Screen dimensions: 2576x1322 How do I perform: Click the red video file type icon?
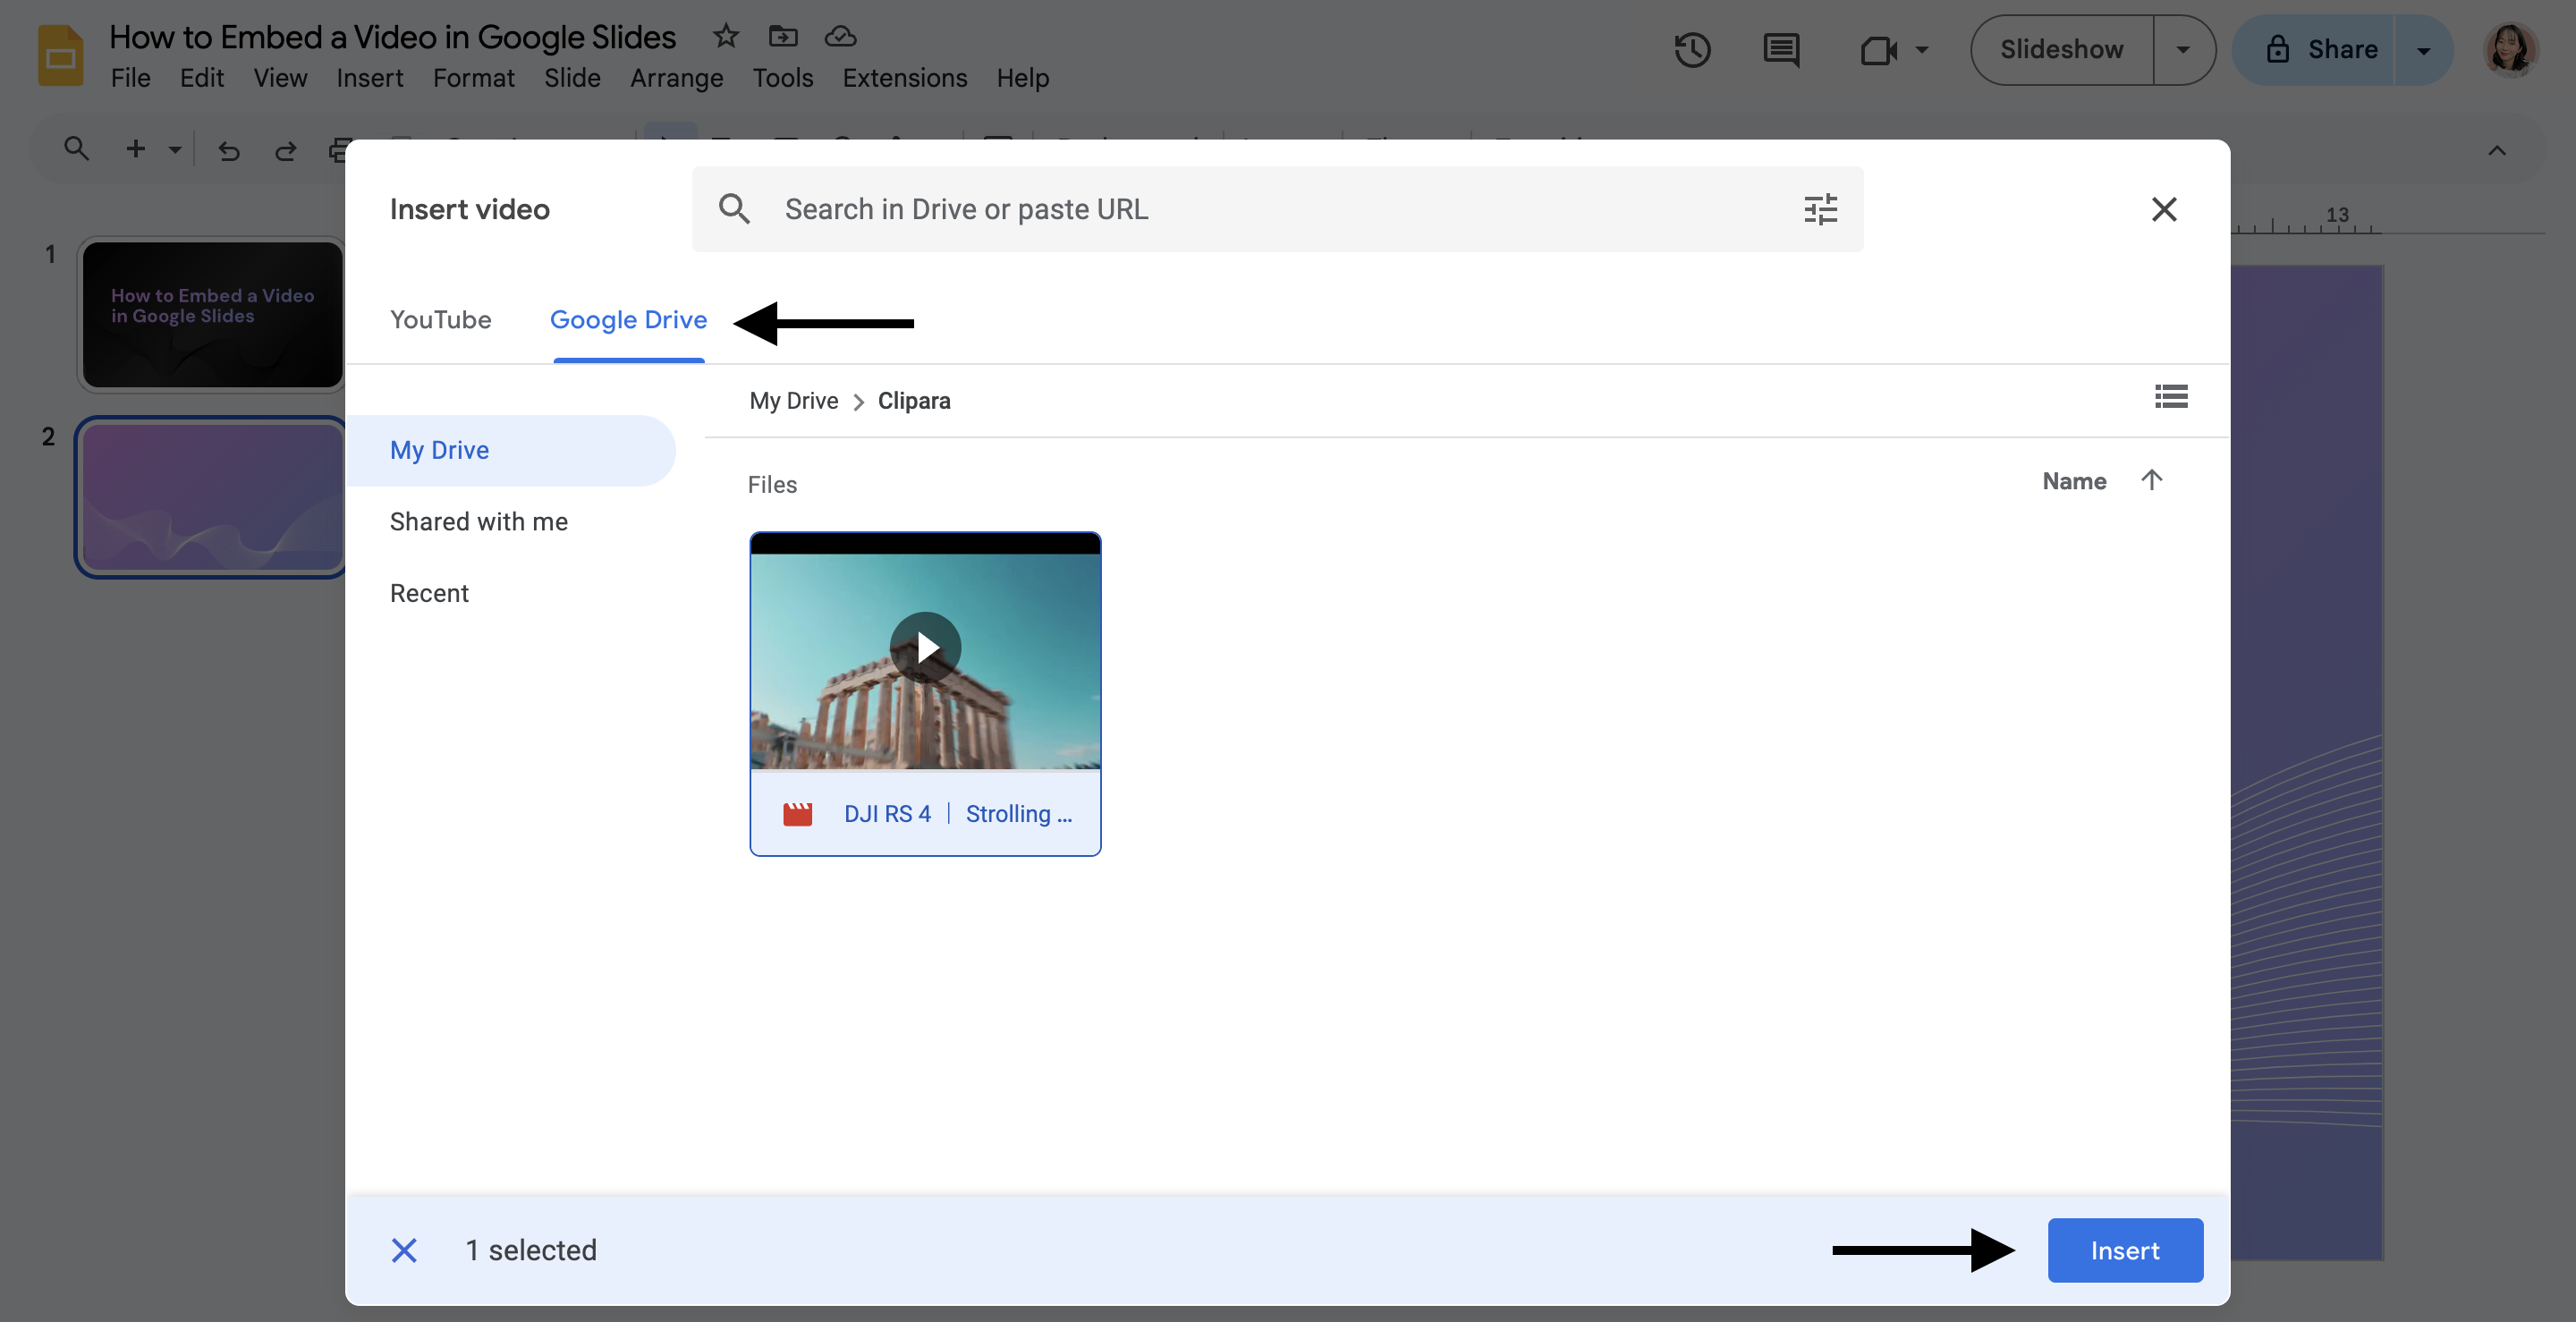(x=797, y=814)
